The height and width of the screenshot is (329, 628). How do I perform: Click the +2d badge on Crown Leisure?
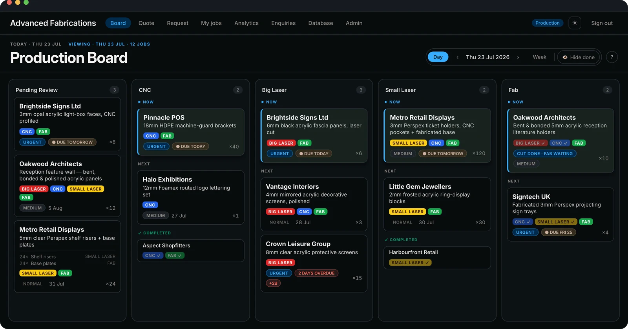tap(273, 284)
